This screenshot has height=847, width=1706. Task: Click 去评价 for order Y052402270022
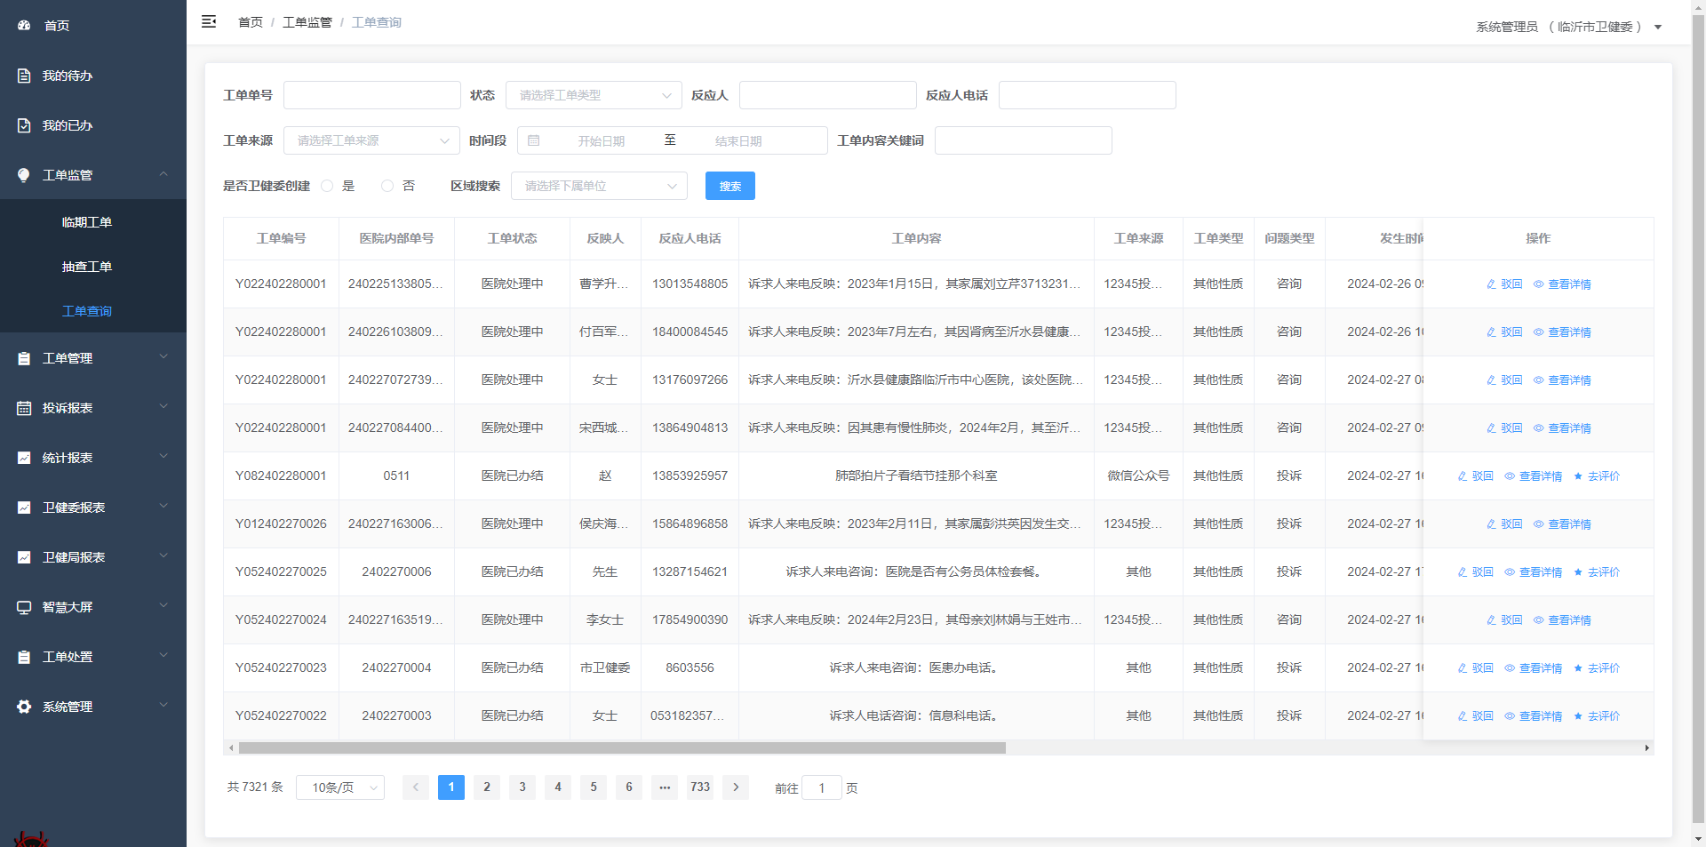(x=1597, y=716)
